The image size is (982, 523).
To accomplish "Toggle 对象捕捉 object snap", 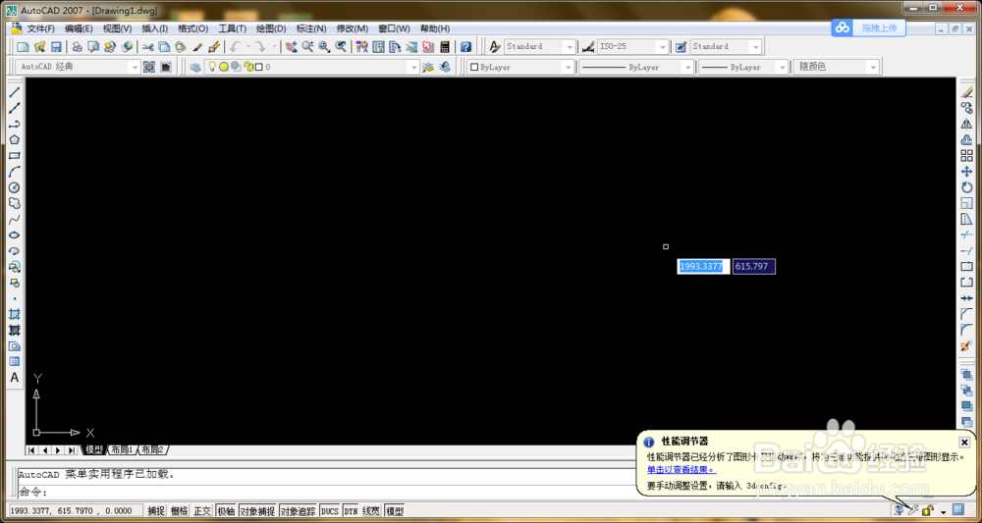I will coord(258,511).
